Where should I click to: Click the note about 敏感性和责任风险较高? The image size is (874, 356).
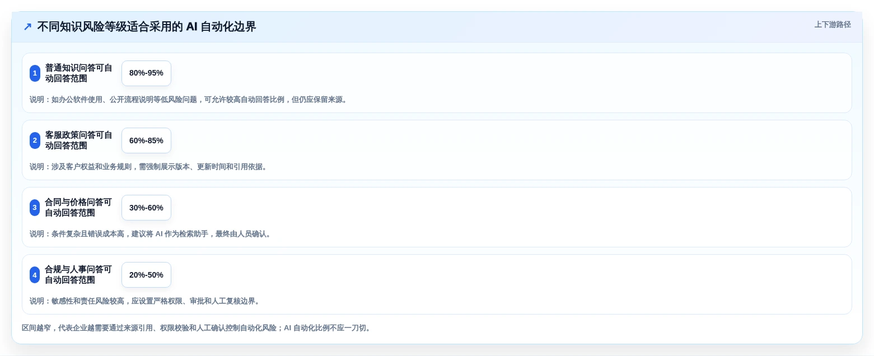coord(146,301)
